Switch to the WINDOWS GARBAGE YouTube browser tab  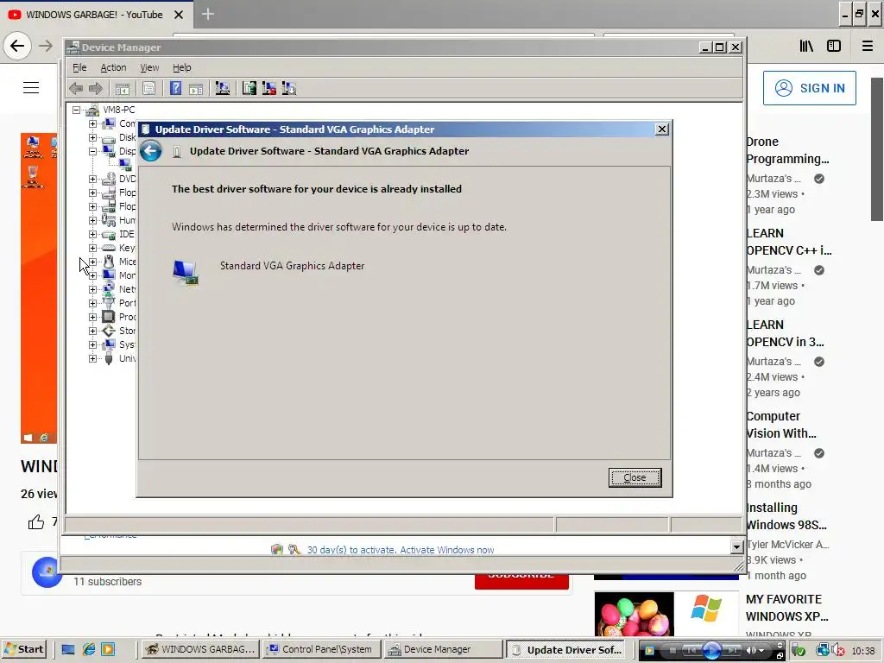pyautogui.click(x=95, y=15)
